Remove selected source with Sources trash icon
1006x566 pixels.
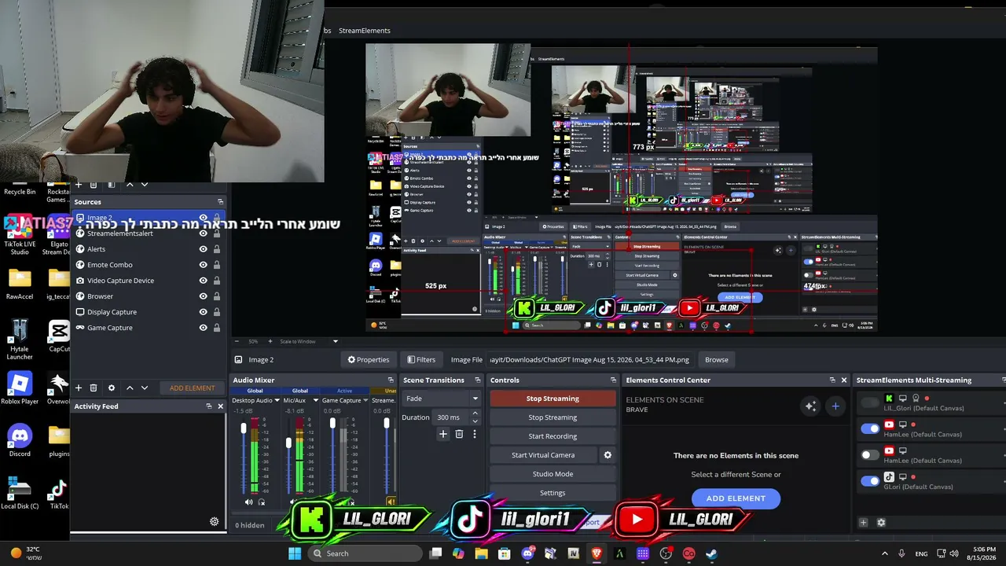pyautogui.click(x=94, y=388)
